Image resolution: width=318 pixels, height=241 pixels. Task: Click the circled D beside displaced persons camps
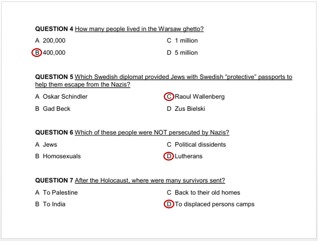click(x=169, y=204)
